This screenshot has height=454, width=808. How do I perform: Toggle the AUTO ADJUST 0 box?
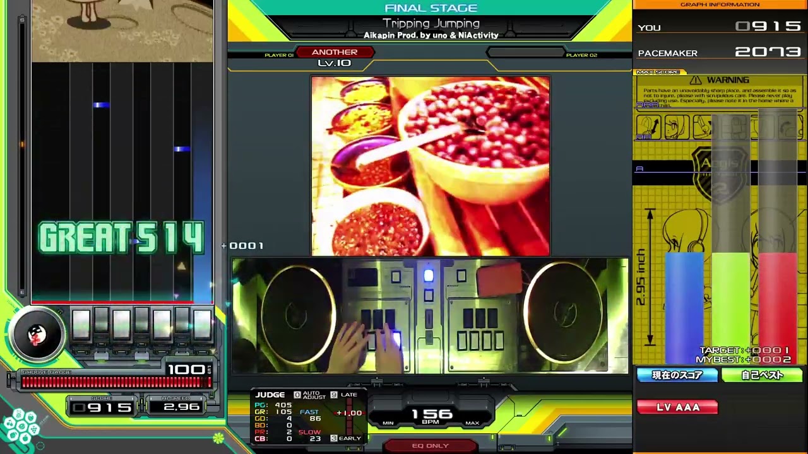(x=297, y=395)
